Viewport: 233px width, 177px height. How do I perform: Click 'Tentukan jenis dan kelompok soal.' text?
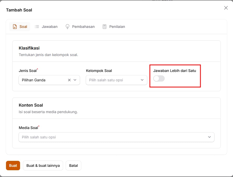48,55
